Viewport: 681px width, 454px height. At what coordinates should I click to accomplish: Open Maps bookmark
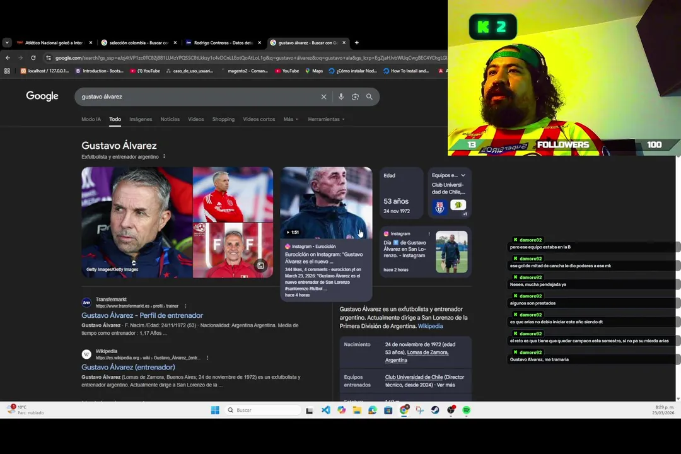point(314,71)
